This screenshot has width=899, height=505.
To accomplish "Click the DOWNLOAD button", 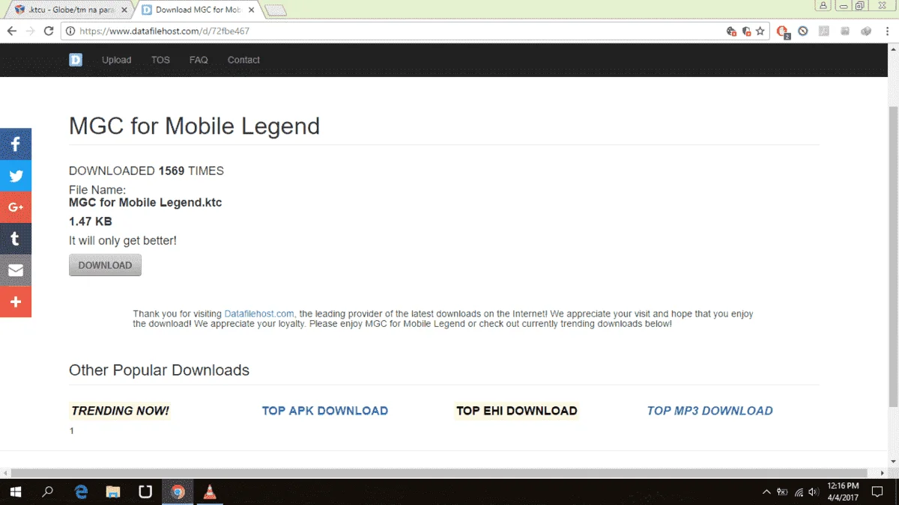I will click(x=105, y=265).
